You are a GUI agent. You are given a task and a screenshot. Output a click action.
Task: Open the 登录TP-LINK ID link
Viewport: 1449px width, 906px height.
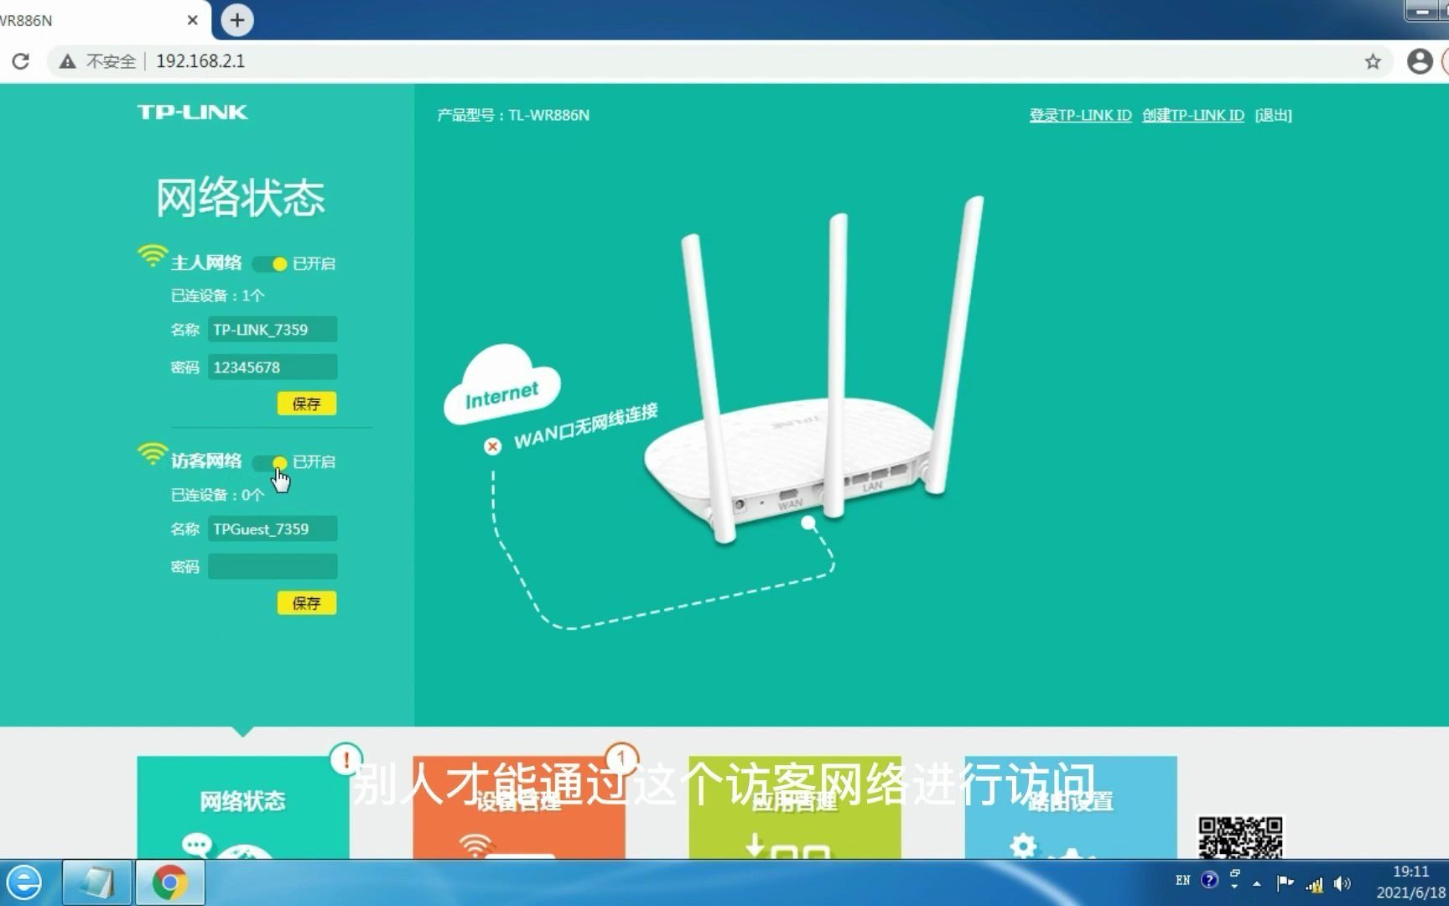point(1080,115)
